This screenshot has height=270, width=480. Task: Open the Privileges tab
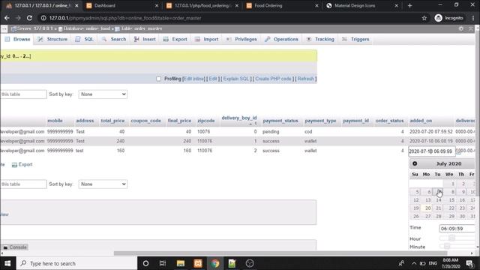(241, 39)
